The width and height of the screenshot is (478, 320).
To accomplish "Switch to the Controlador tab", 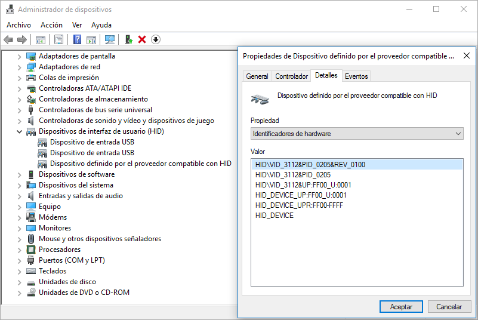I will coord(291,76).
